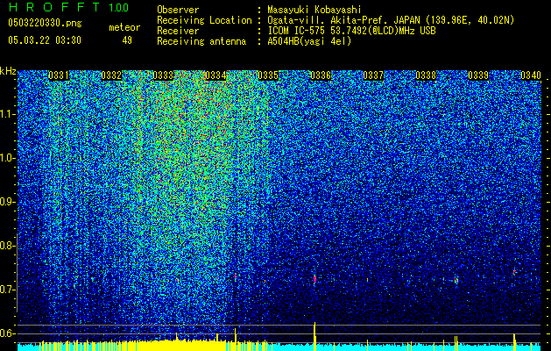Click the A504HB(yagi 4el) antenna text
This screenshot has width=551, height=351.
pos(309,41)
